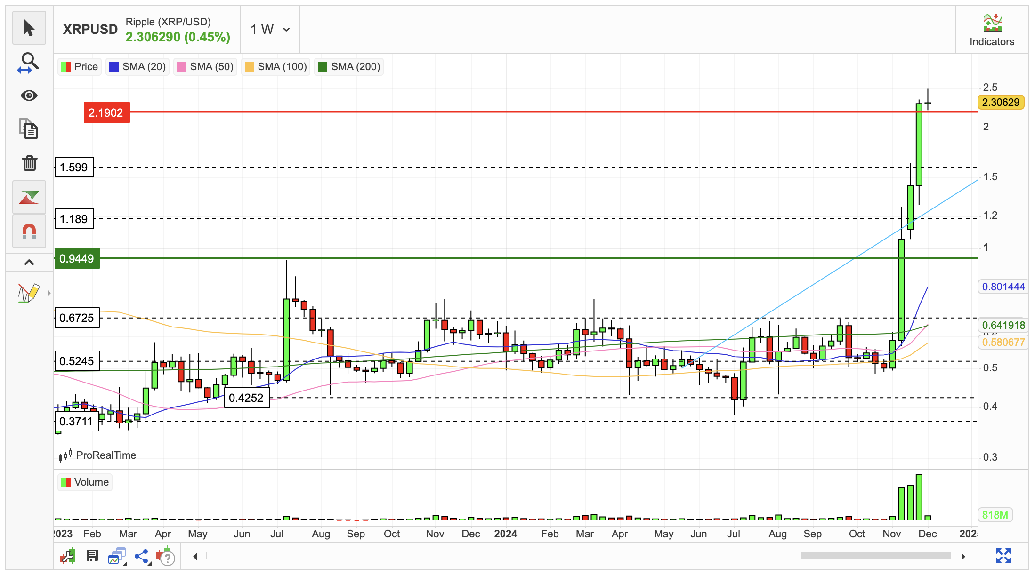Viewport: 1035px width, 575px height.
Task: Click the SMA 200 value 0.641918
Action: (1003, 325)
